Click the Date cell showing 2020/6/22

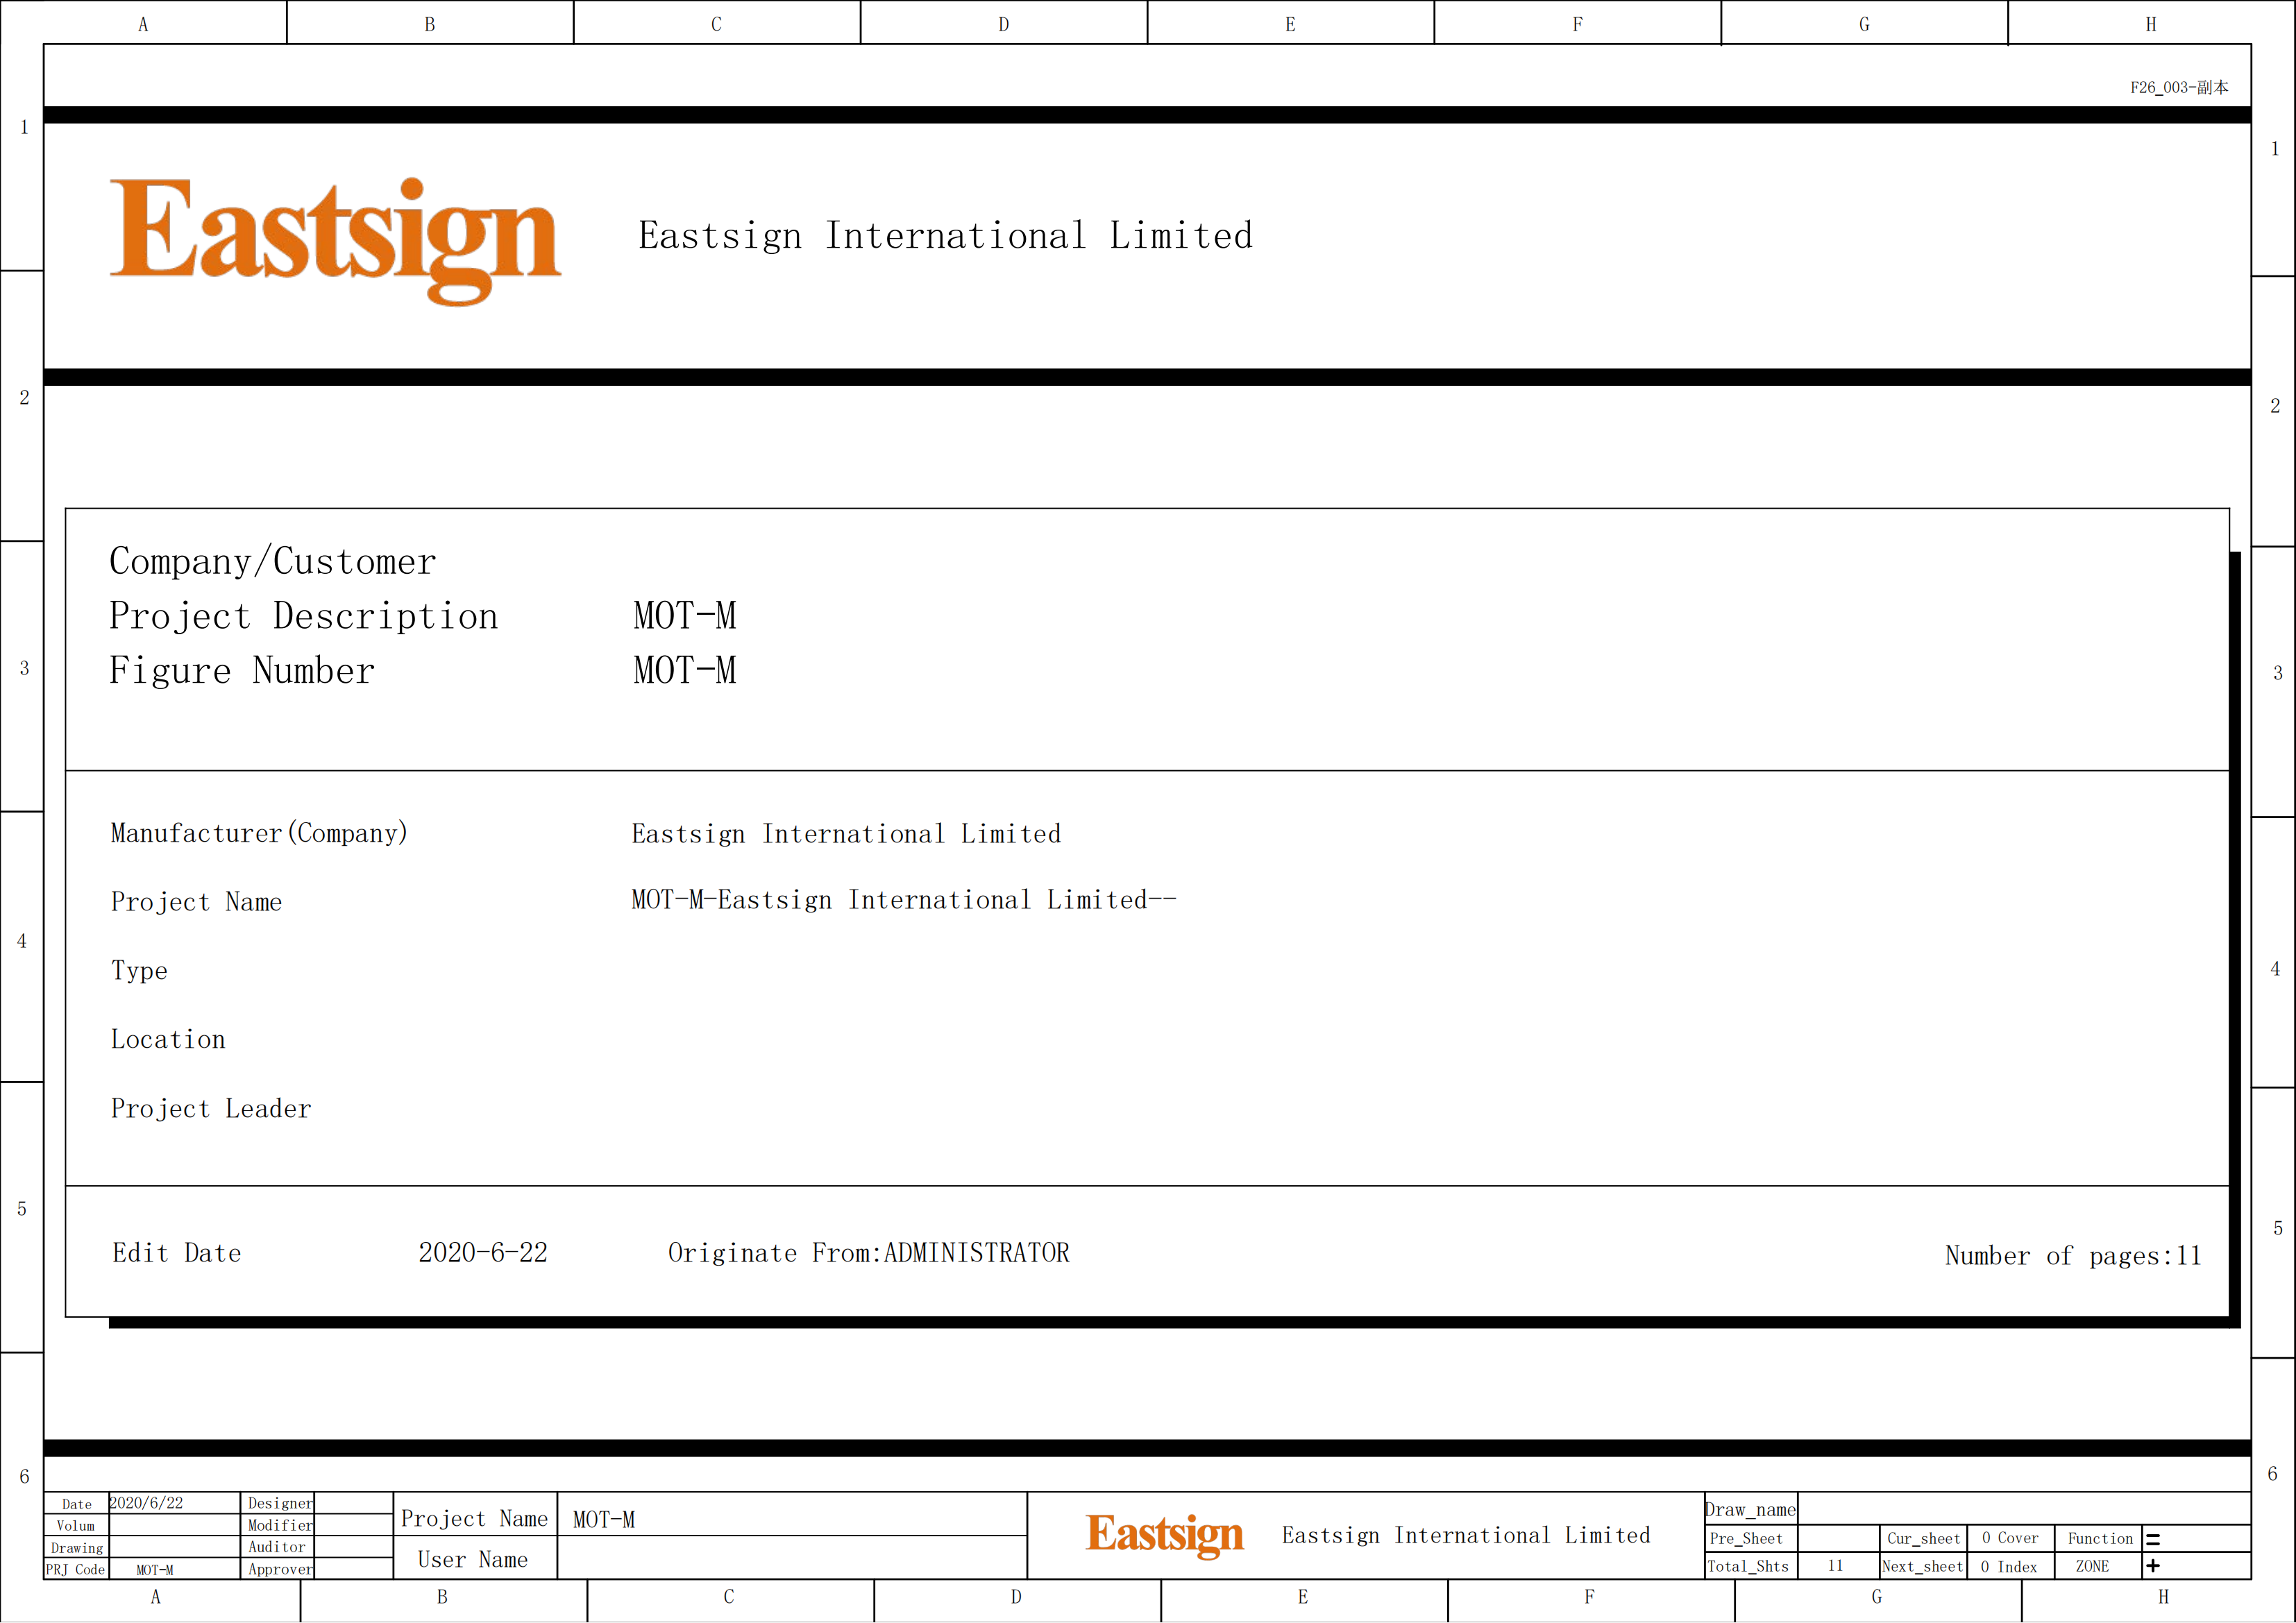pos(146,1503)
